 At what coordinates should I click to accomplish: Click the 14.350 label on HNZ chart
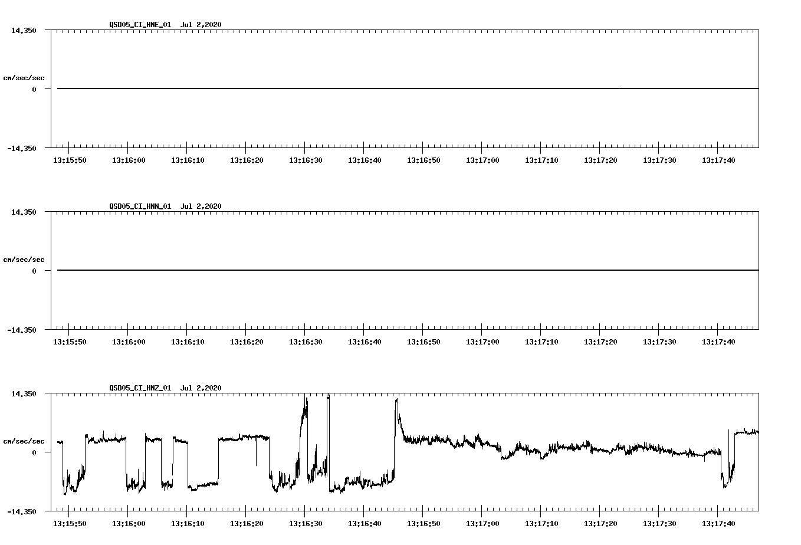point(24,393)
